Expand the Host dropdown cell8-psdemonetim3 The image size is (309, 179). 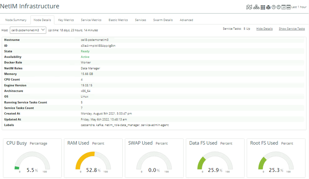(x=28, y=30)
